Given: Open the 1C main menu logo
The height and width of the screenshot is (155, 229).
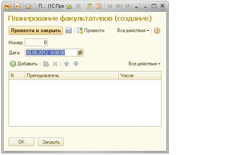Looking at the screenshot, I should click(x=7, y=6).
